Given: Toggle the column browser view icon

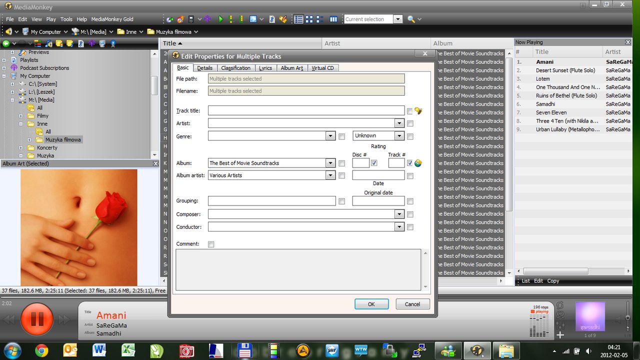Looking at the screenshot, I should click(333, 19).
